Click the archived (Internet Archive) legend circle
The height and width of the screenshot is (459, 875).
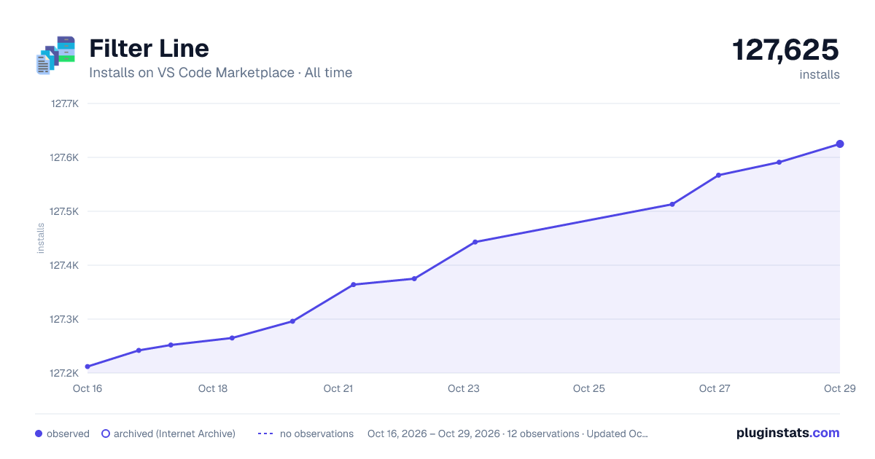click(106, 433)
